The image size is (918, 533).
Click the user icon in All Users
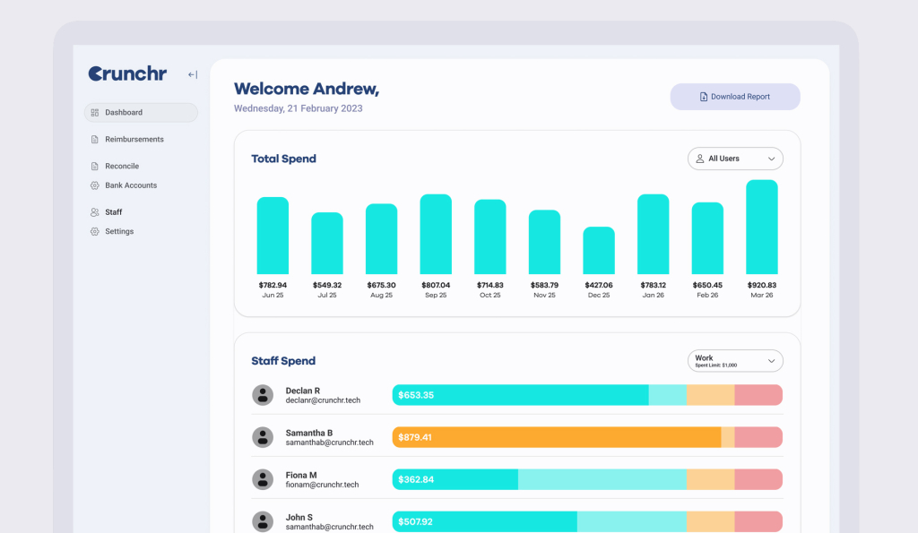699,159
